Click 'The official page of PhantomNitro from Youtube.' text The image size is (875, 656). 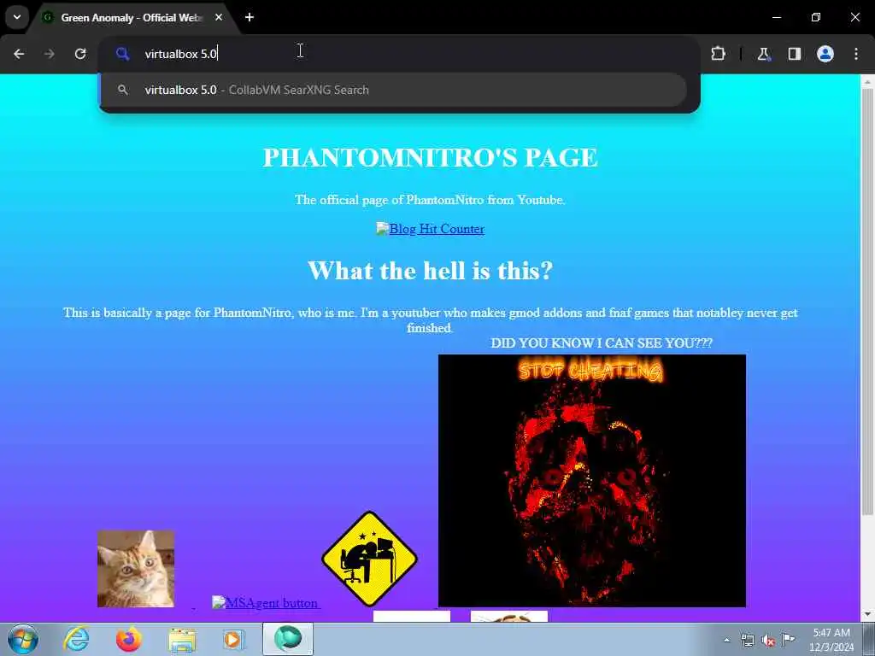pyautogui.click(x=431, y=200)
